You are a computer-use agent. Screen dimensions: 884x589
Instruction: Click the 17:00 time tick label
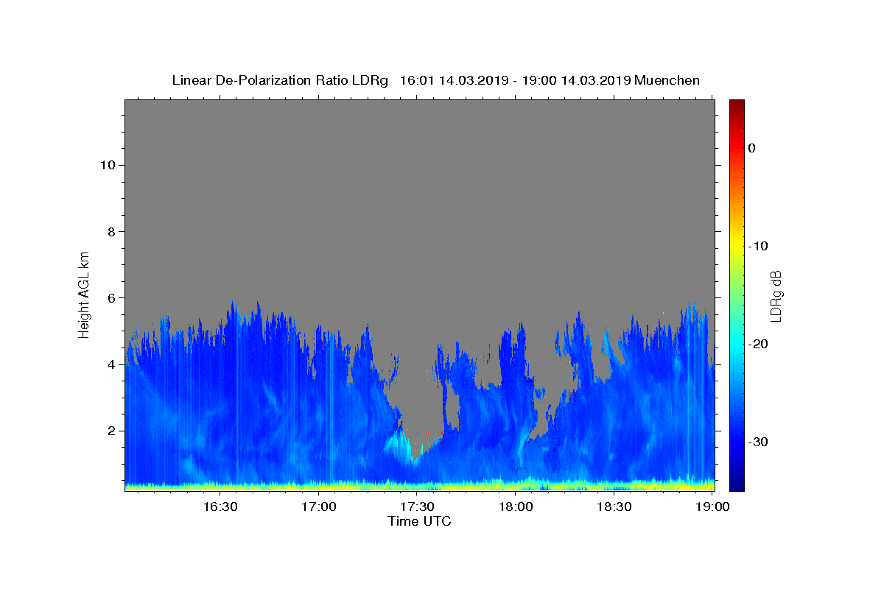318,507
